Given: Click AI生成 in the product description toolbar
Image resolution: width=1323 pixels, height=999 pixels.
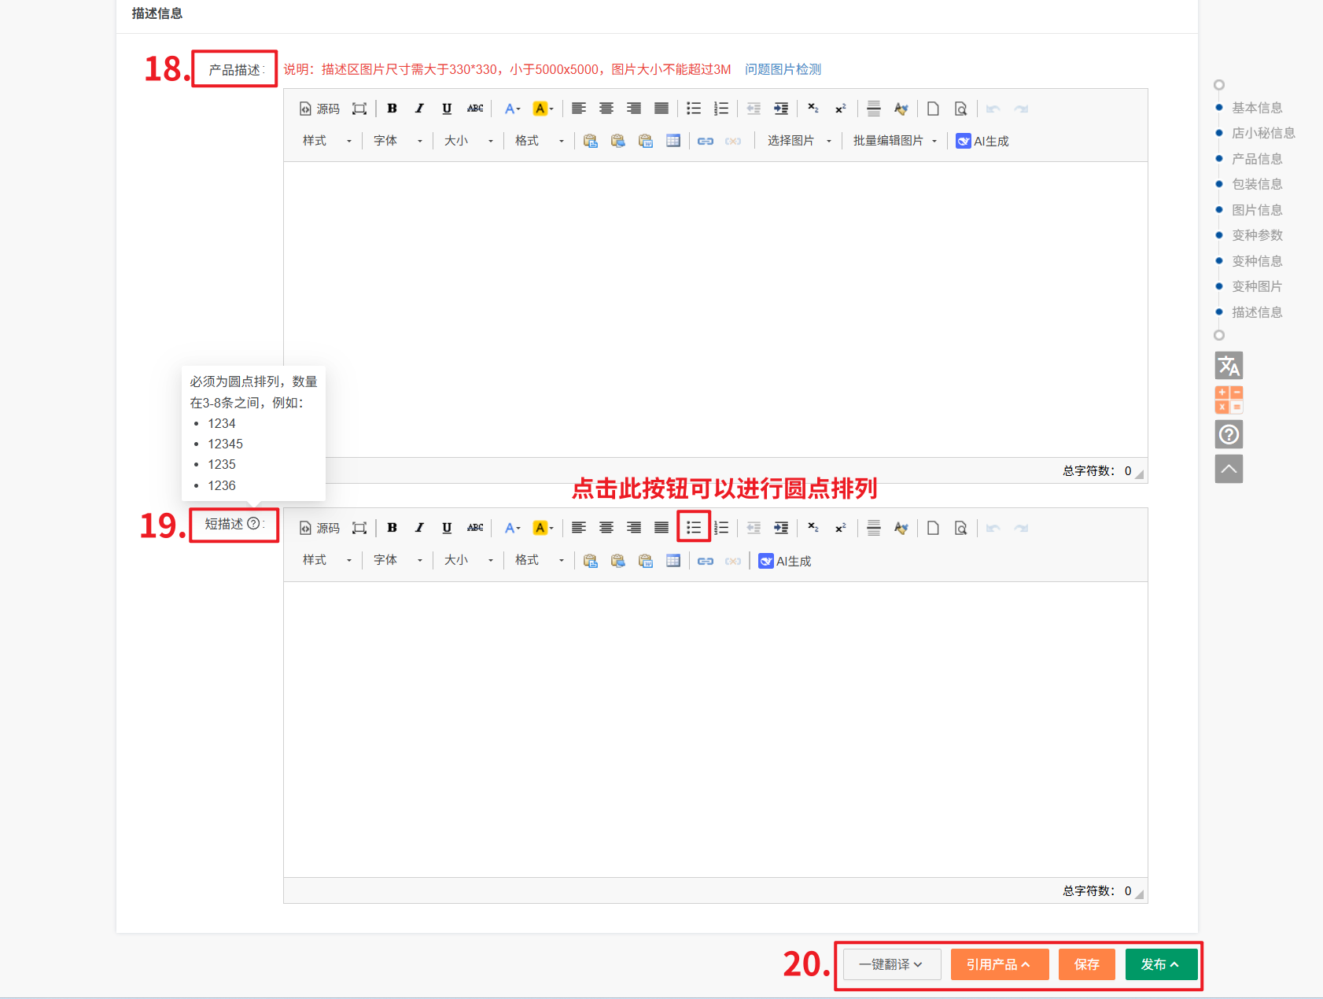Looking at the screenshot, I should click(x=982, y=142).
